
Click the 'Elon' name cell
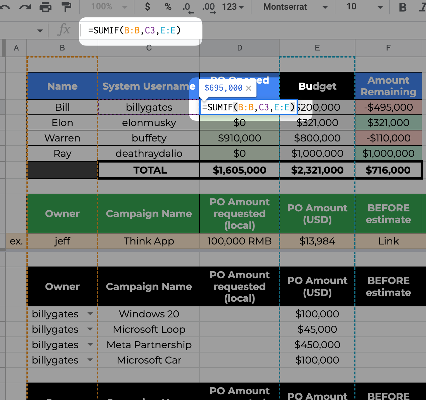(x=62, y=122)
